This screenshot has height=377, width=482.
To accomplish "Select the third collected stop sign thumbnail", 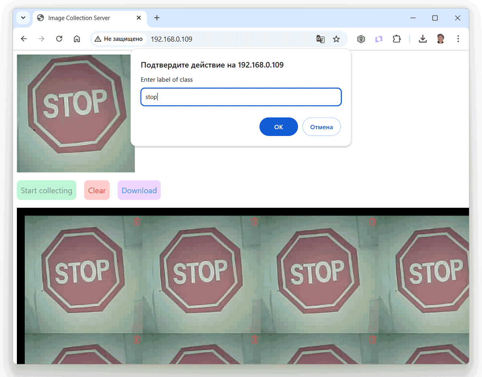I will [x=320, y=275].
